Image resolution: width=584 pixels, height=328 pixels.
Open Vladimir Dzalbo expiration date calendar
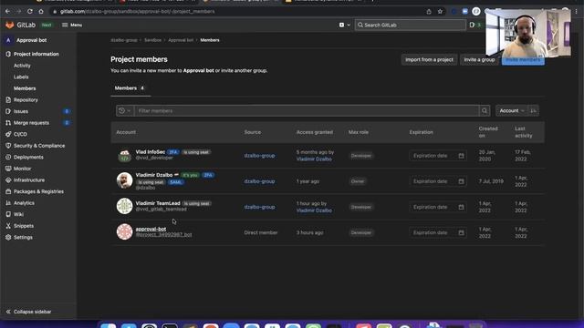(461, 181)
